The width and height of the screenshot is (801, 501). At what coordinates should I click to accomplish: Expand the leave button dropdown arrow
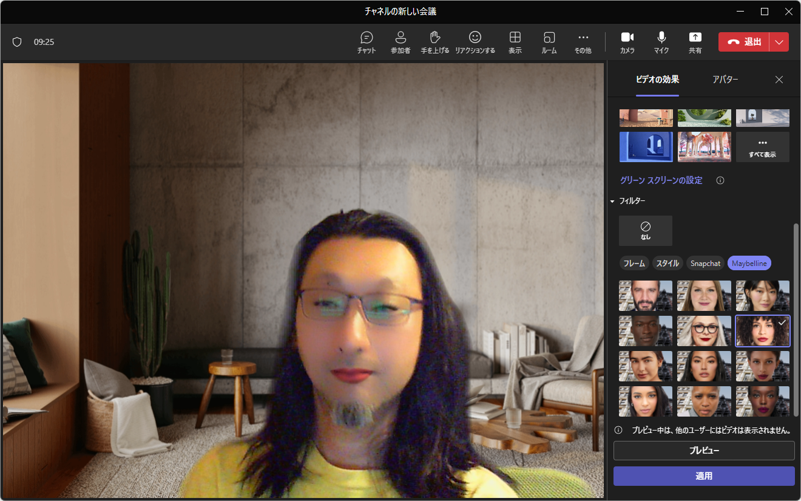pos(779,42)
